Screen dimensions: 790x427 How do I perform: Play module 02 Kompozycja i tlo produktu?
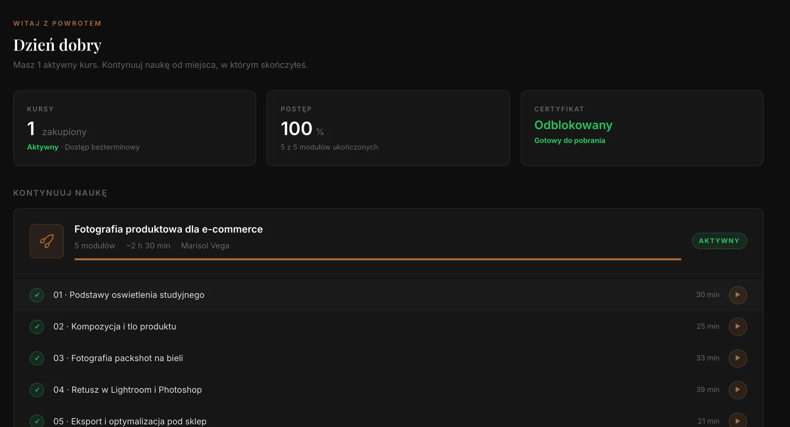(738, 326)
